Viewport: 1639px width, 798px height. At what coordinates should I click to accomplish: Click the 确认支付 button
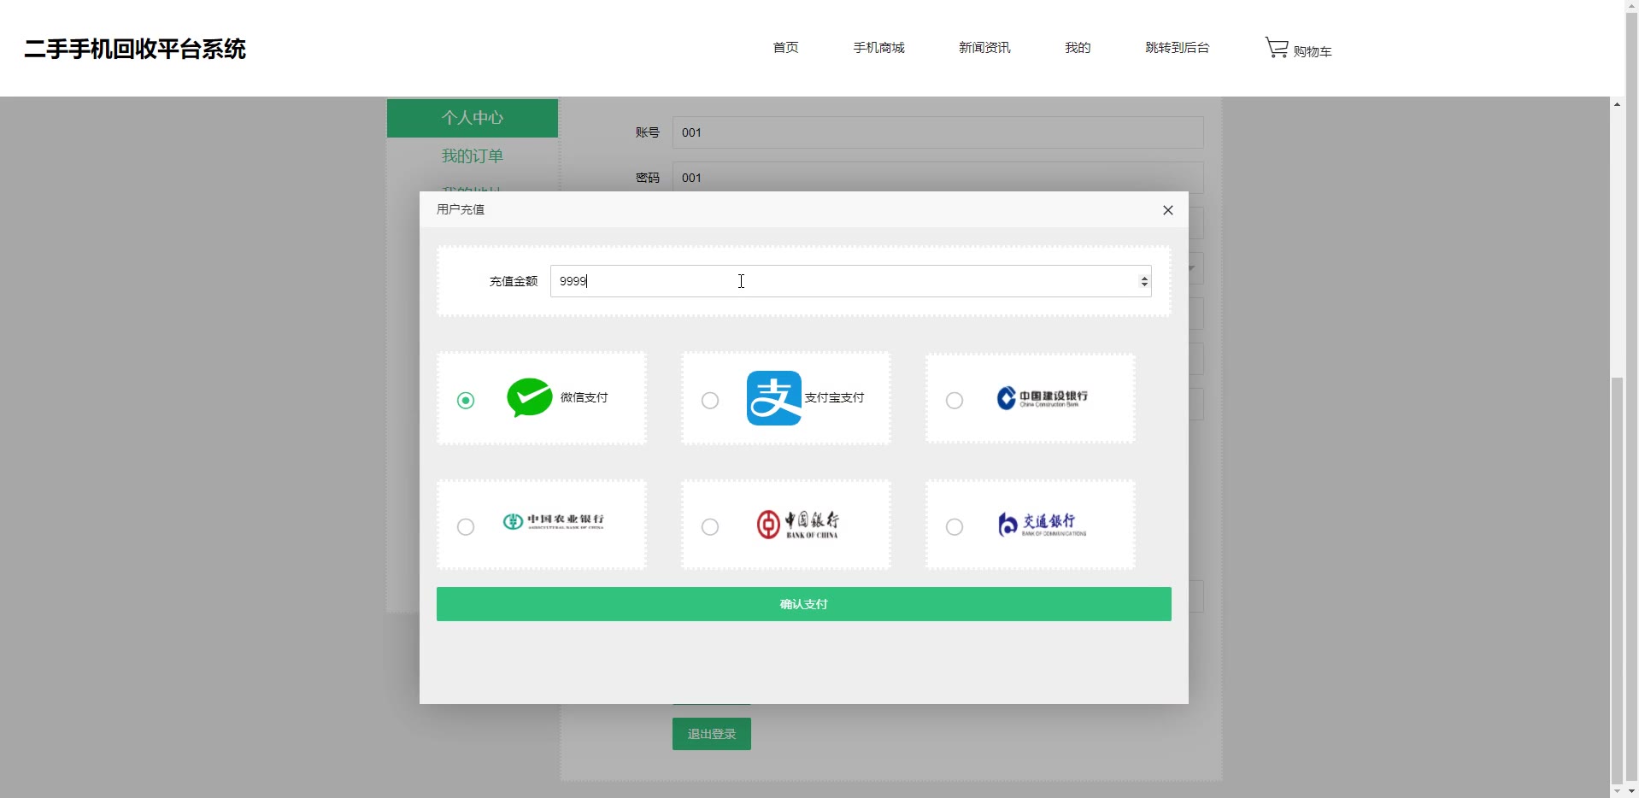(803, 604)
